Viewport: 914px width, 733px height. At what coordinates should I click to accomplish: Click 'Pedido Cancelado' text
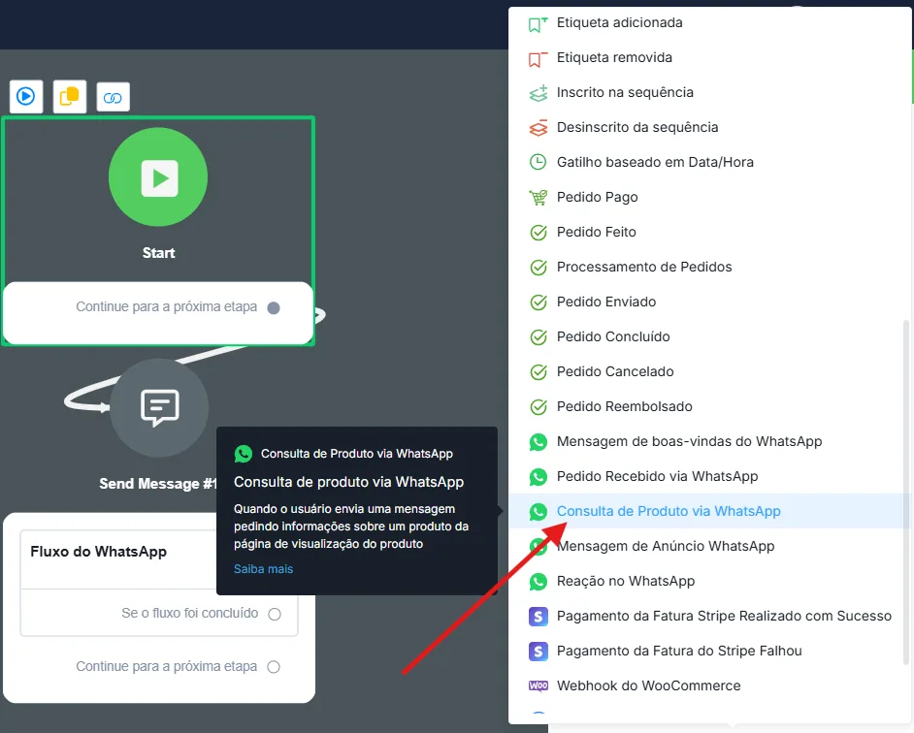pos(615,371)
